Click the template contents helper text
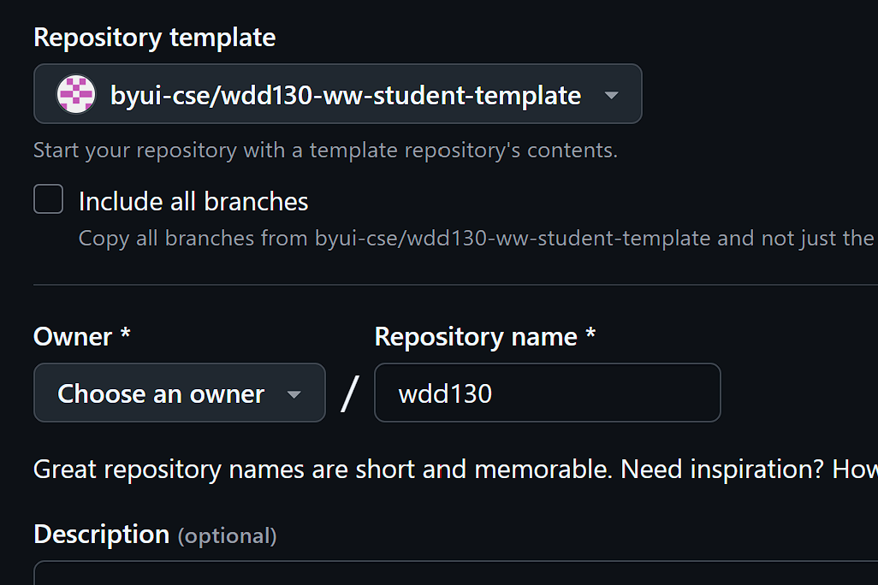 point(325,150)
